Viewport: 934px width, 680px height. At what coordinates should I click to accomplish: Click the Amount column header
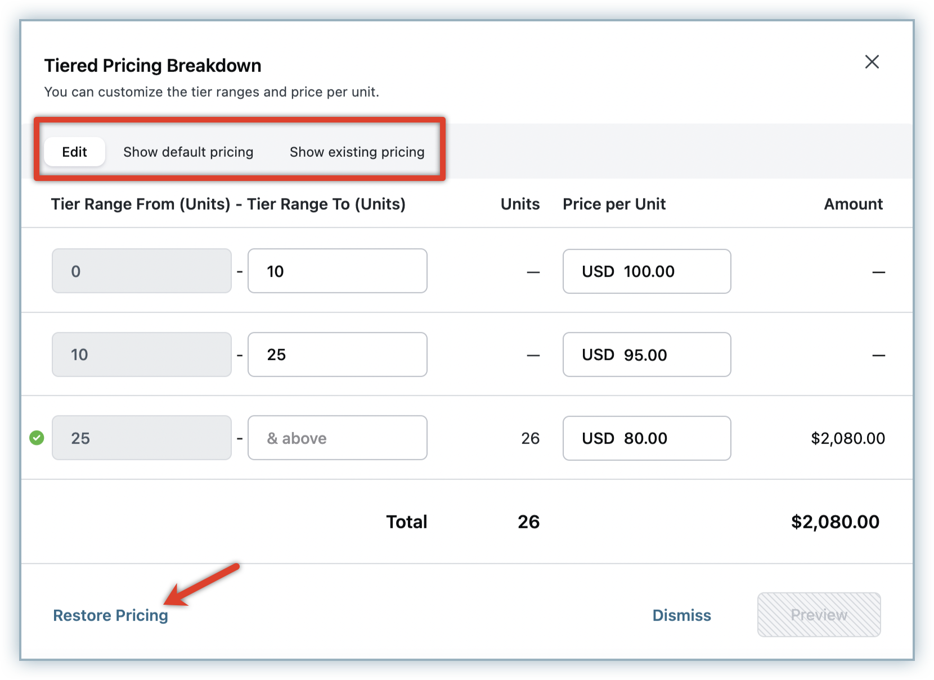[853, 204]
